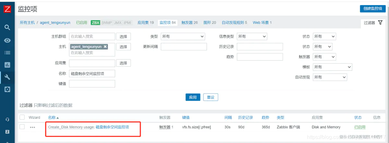Click the IPMI availability badge

(x=127, y=23)
